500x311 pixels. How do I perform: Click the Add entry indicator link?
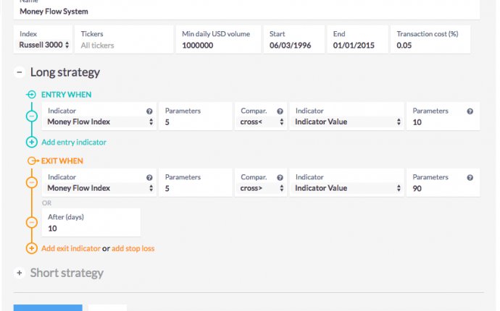[x=74, y=142]
